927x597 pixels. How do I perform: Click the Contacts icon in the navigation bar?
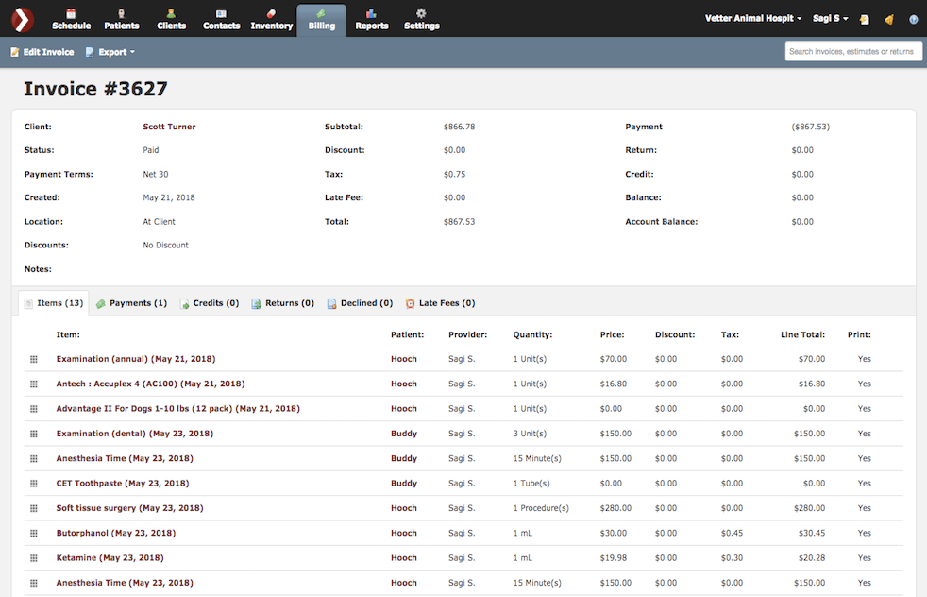221,15
